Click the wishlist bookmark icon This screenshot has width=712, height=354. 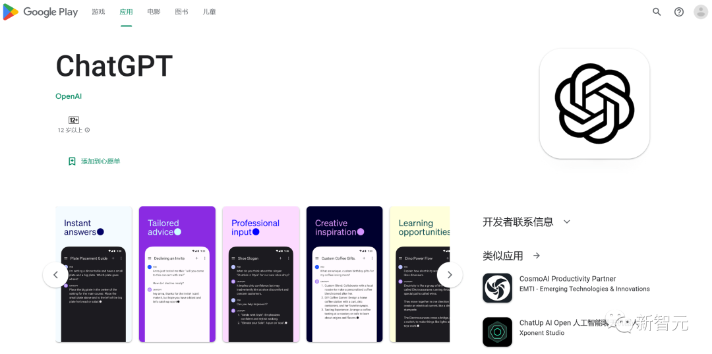(72, 161)
